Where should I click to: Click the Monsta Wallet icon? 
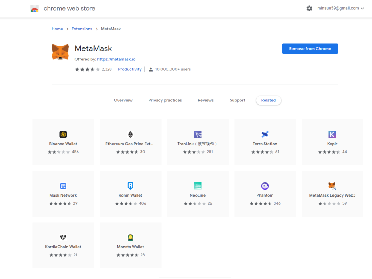130,237
